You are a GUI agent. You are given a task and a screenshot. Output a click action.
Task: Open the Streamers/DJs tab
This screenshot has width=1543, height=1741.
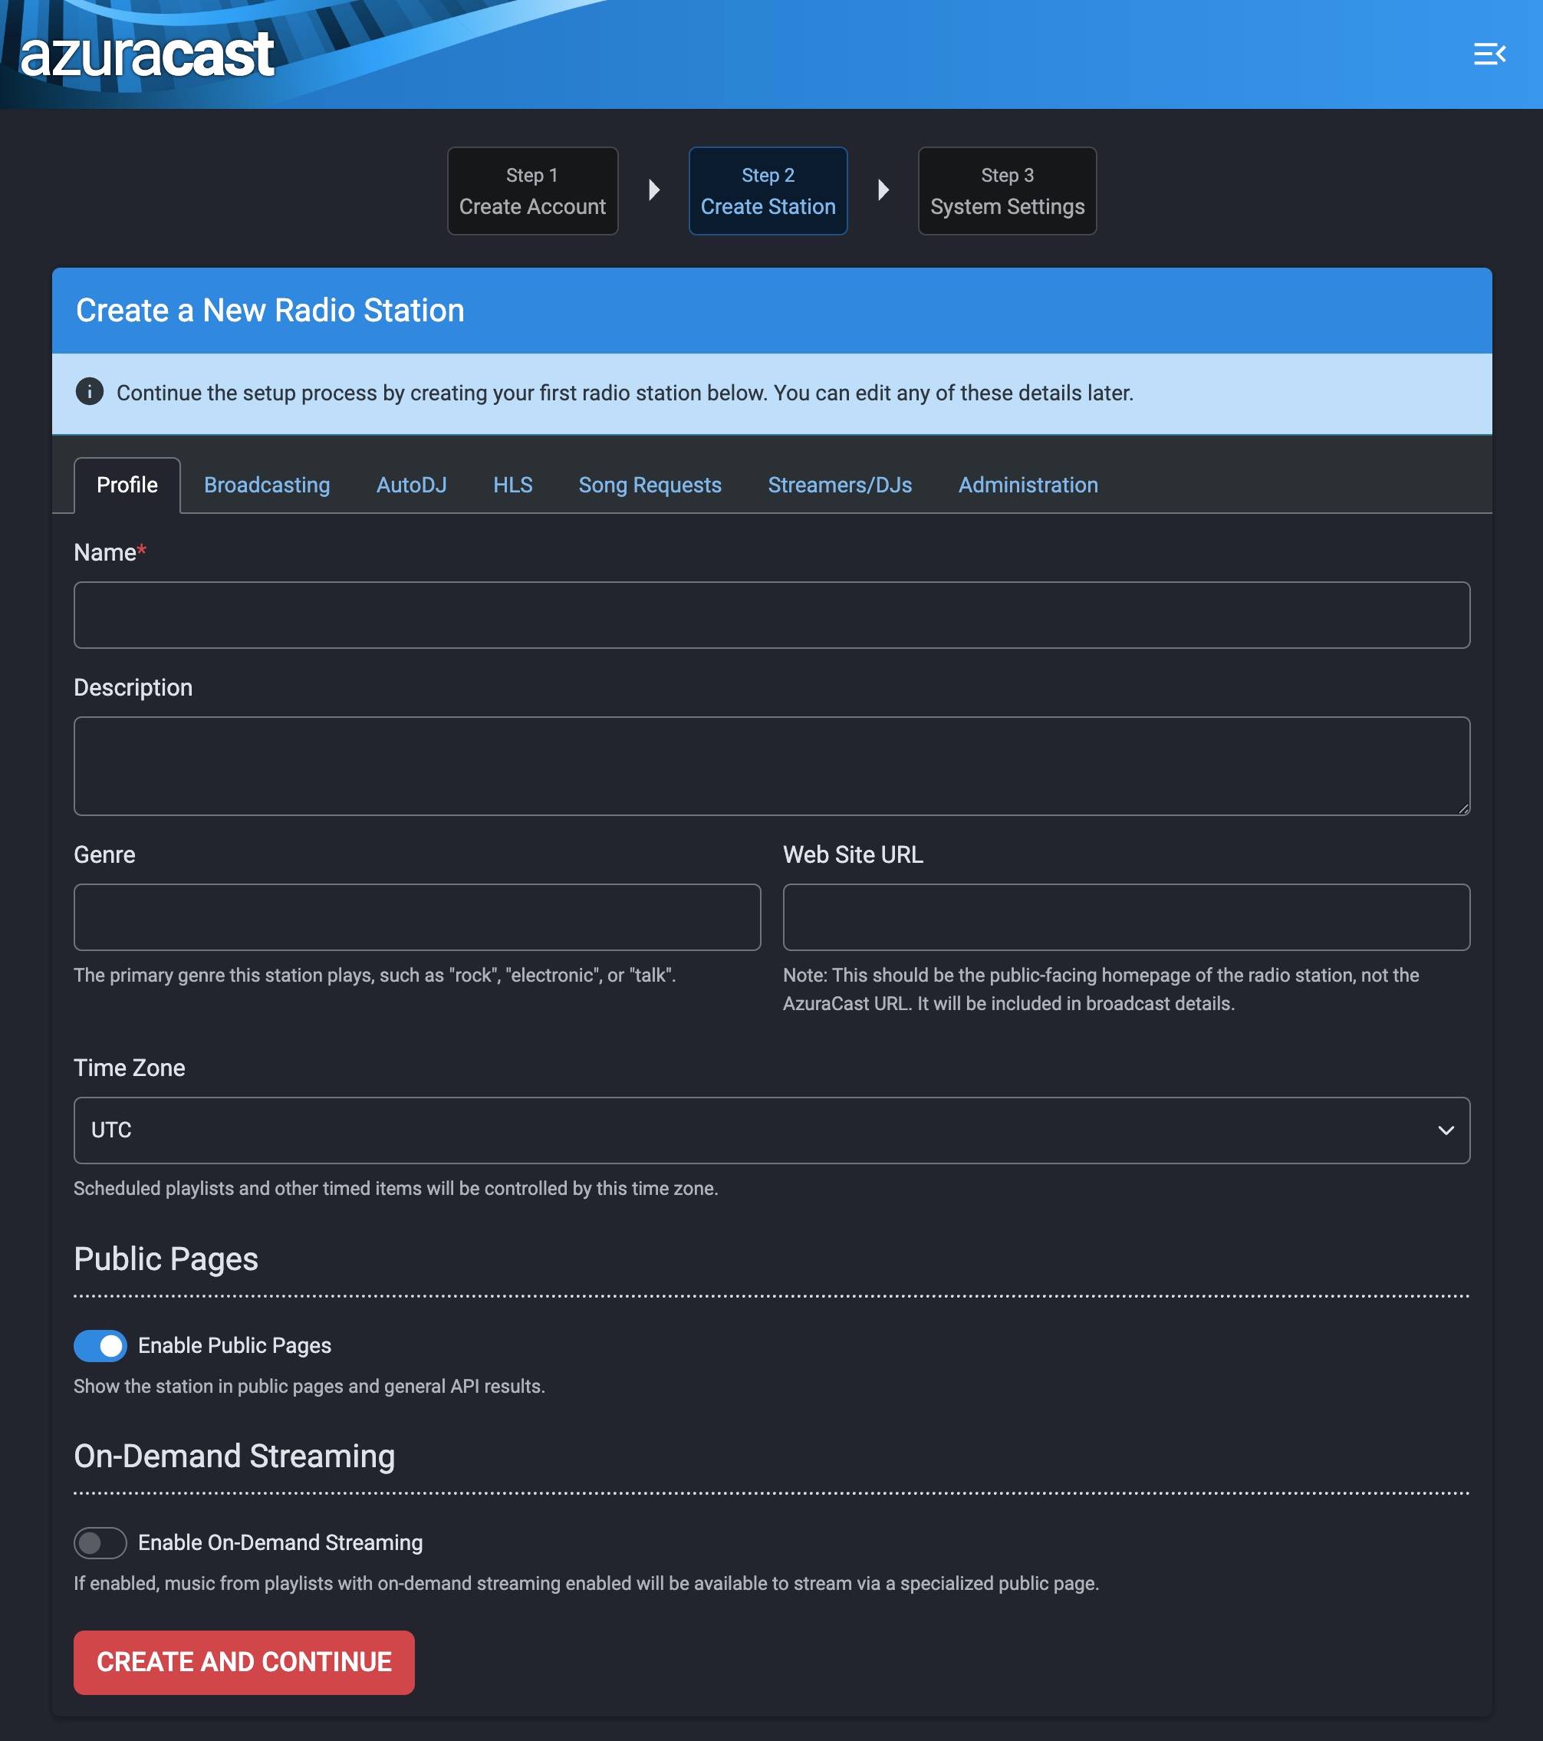point(840,485)
